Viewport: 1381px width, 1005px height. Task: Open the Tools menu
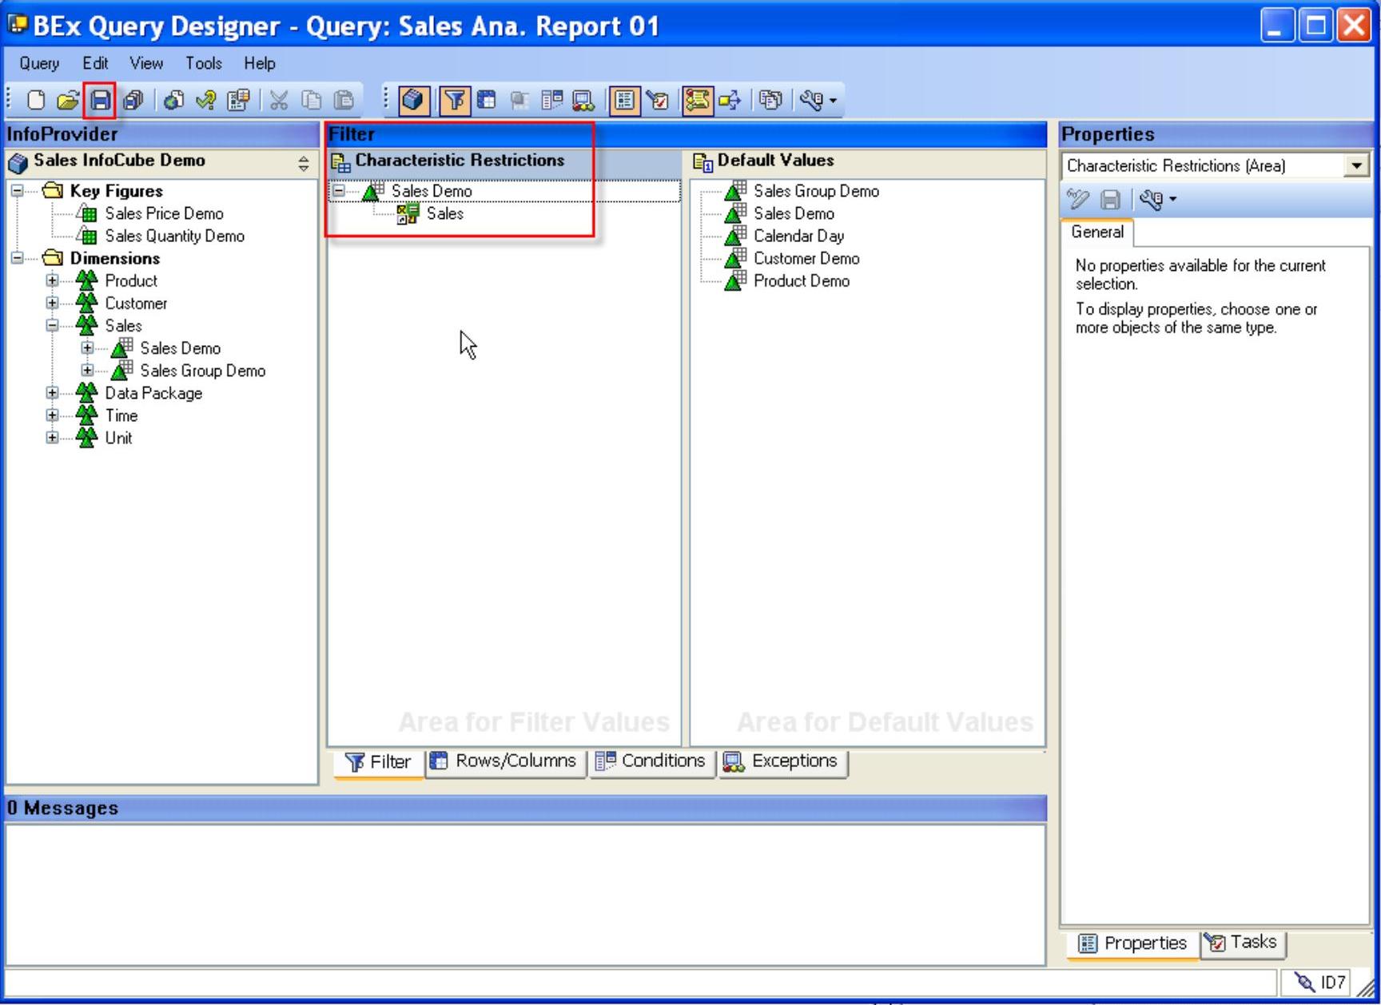coord(204,63)
